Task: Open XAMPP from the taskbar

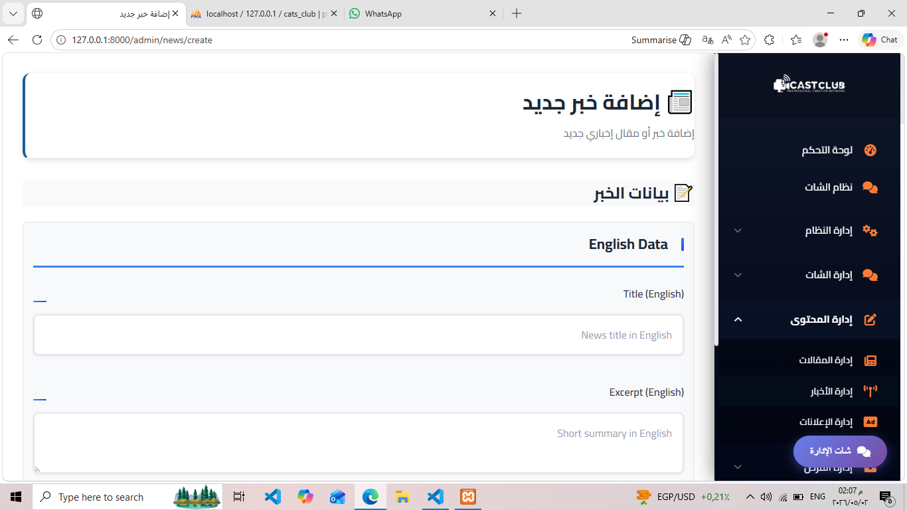Action: [x=467, y=497]
